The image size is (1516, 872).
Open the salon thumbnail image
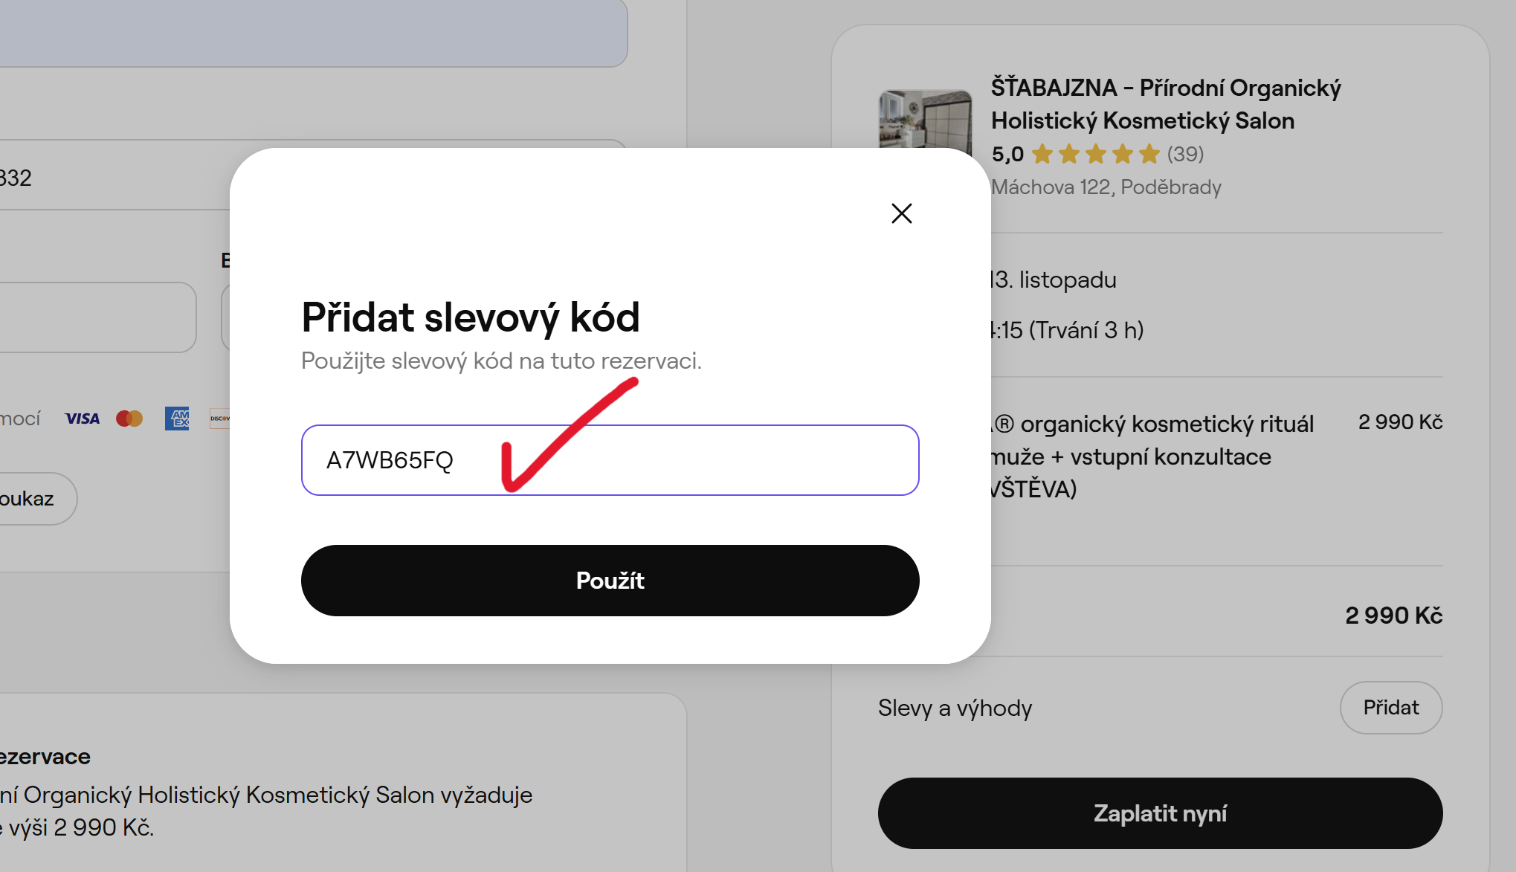pyautogui.click(x=925, y=120)
